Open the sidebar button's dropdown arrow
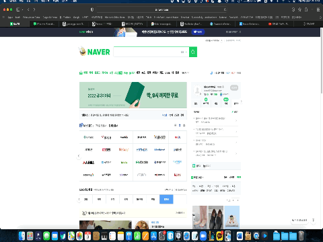This screenshot has height=242, width=323. [x=23, y=9]
